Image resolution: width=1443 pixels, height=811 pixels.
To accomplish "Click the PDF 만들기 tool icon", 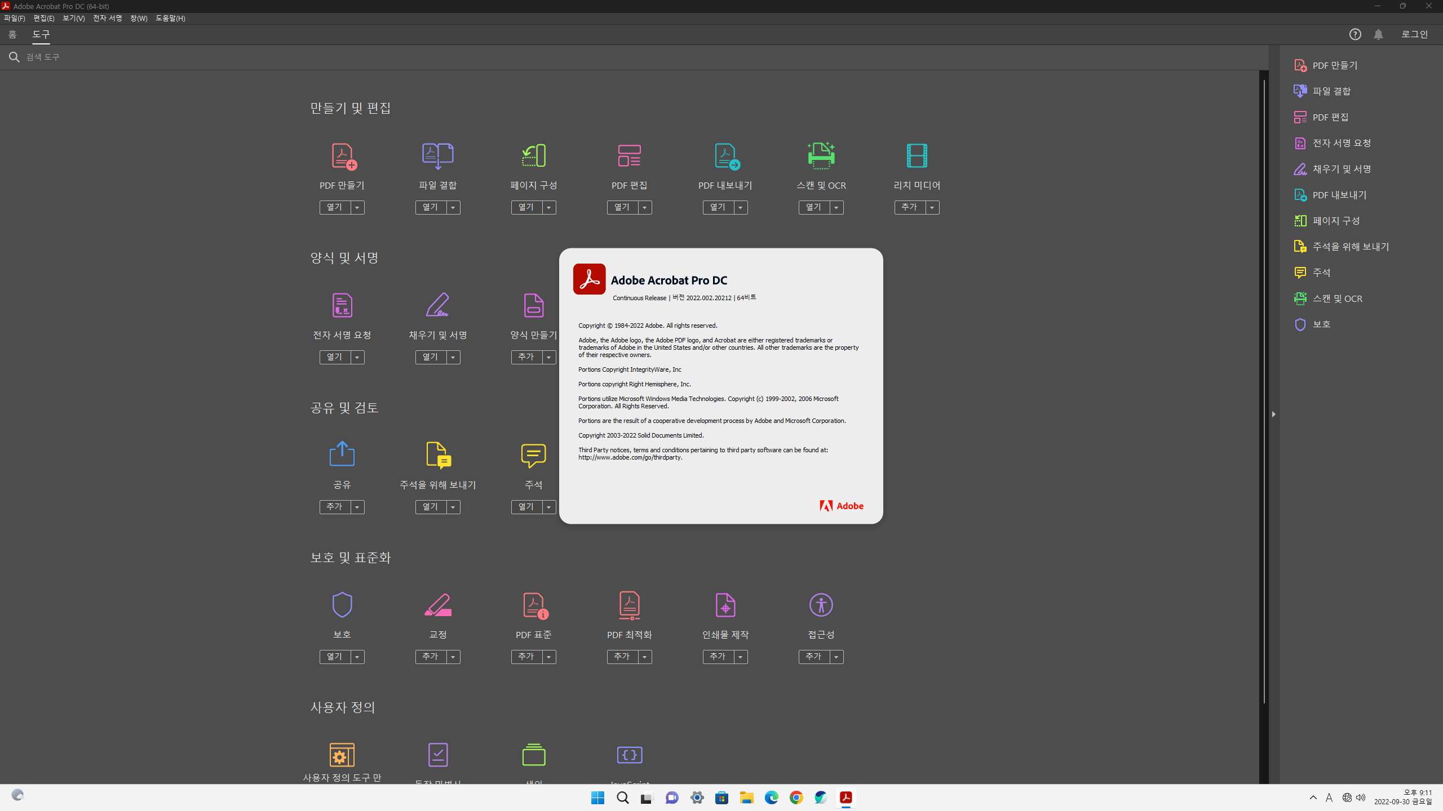I will click(342, 156).
